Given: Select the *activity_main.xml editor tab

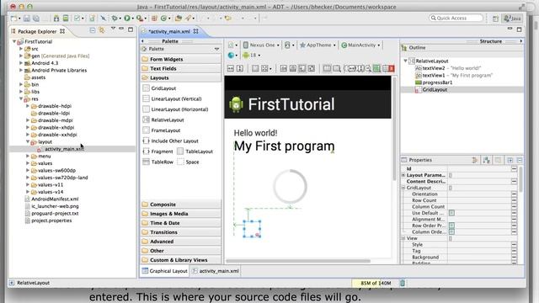Looking at the screenshot, I should point(169,31).
